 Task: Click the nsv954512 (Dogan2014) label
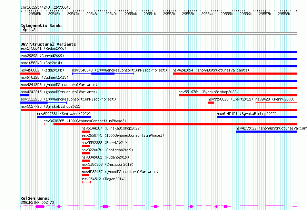(104, 179)
